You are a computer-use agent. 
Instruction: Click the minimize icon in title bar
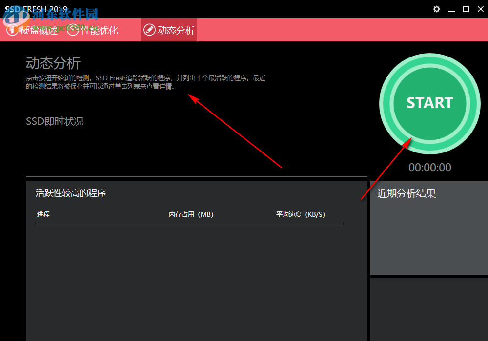tap(451, 9)
